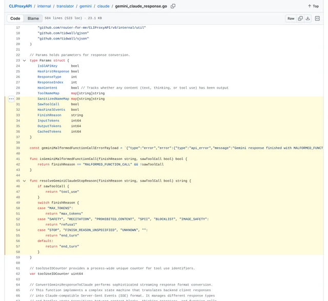Click "MALFORMED_FUNCTION_CALL" string literal

(x=108, y=164)
